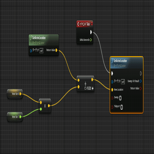The height and width of the screenshot is (154, 154).
Task: Click SetActorLocation Return Value output pin
Action: point(140,88)
